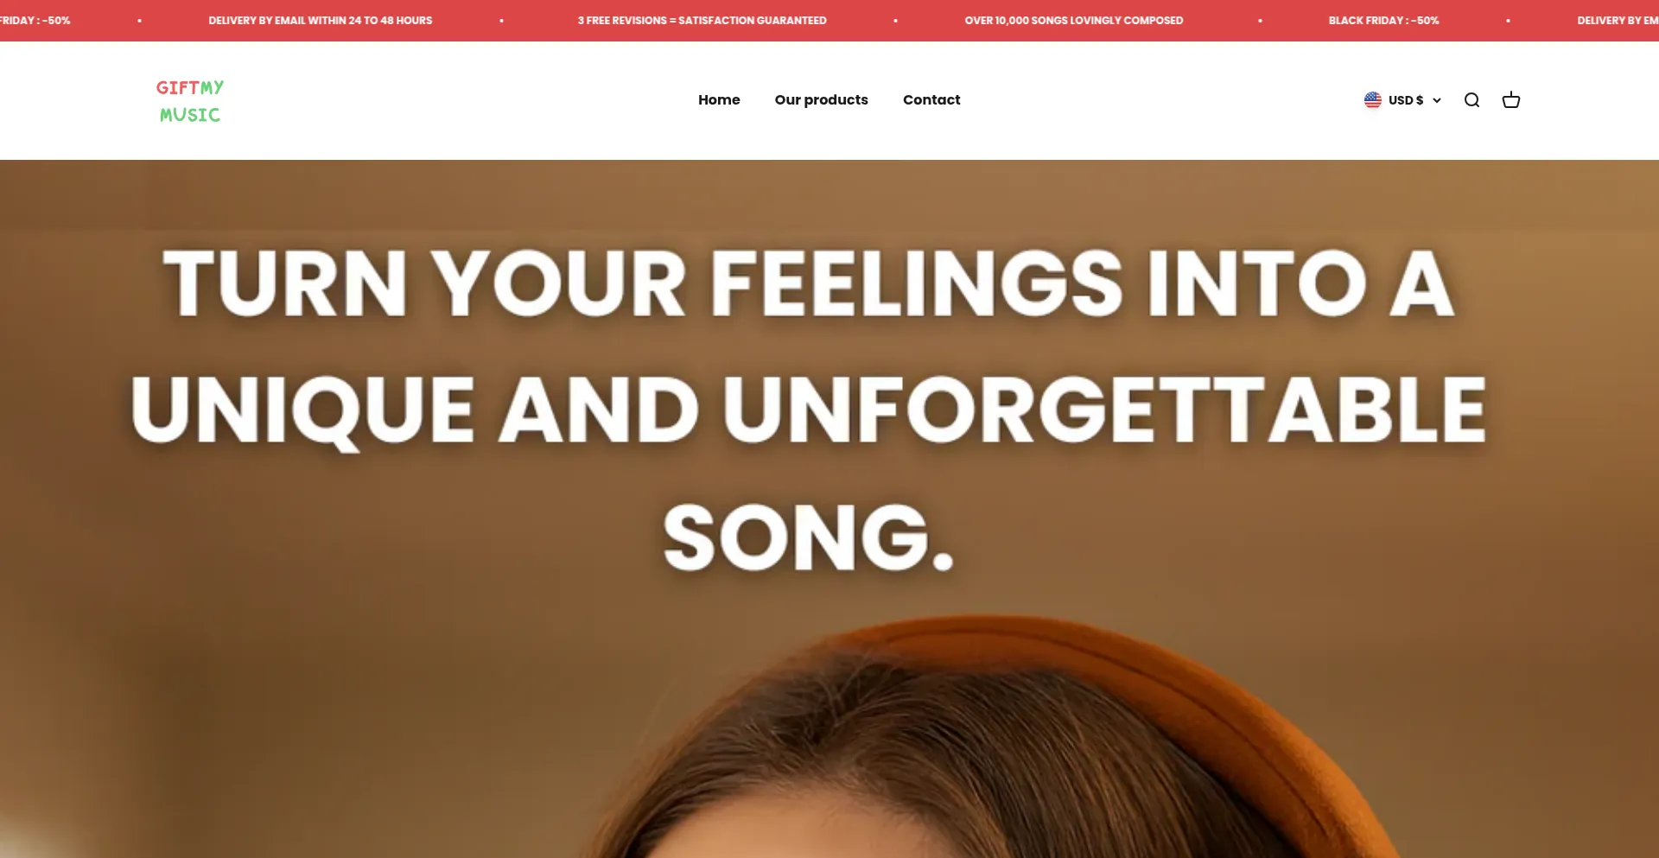
Task: Click the UNIQUE AND UNFORGETTABLE headline line
Action: [808, 410]
